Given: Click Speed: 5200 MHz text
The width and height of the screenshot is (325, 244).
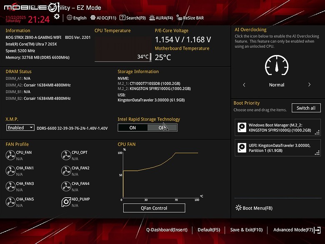Looking at the screenshot, I should click(x=20, y=50).
